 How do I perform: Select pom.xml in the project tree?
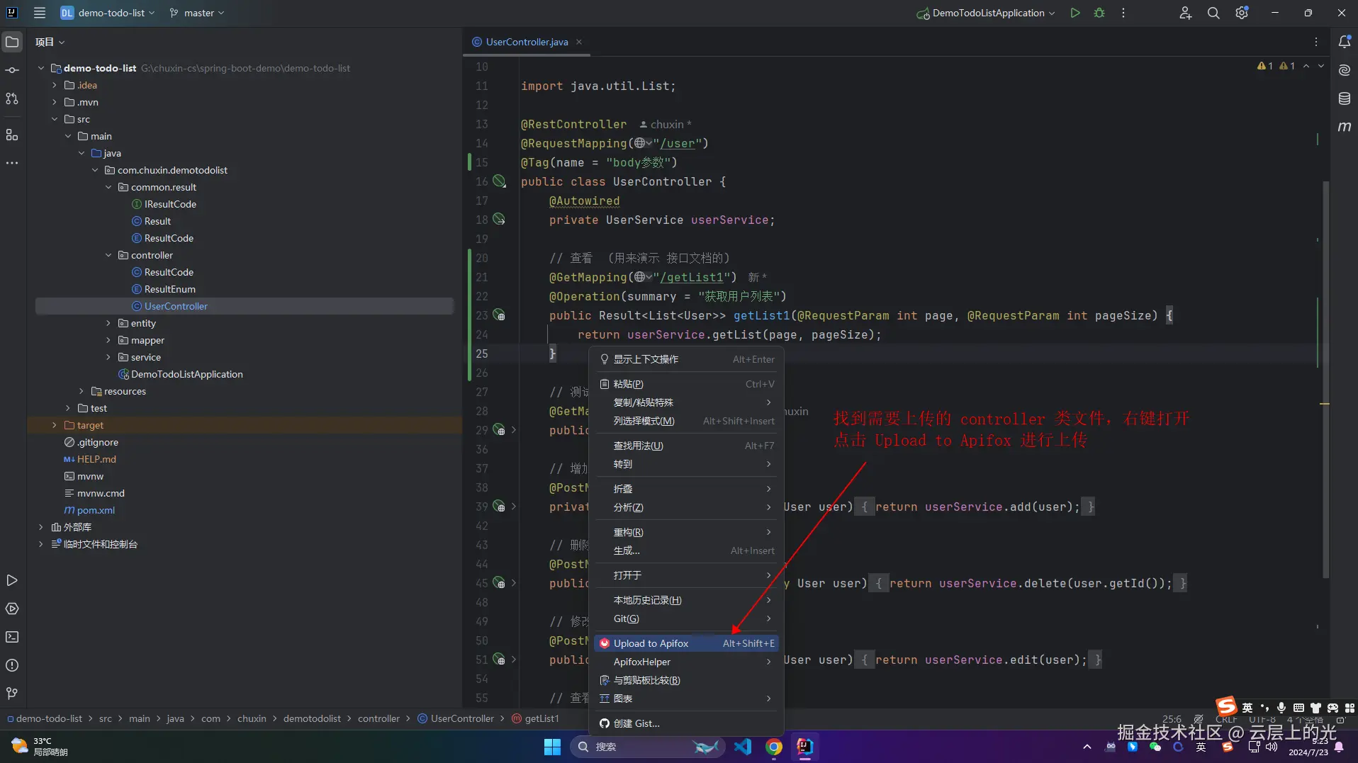(x=96, y=510)
